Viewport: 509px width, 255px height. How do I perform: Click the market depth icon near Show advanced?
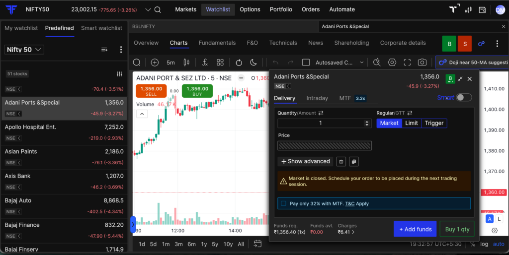[x=354, y=161]
